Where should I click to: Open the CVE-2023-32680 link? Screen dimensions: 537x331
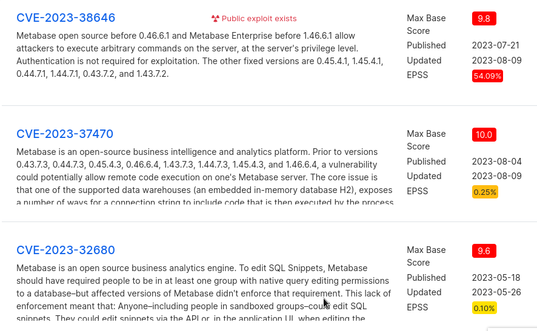pos(65,250)
